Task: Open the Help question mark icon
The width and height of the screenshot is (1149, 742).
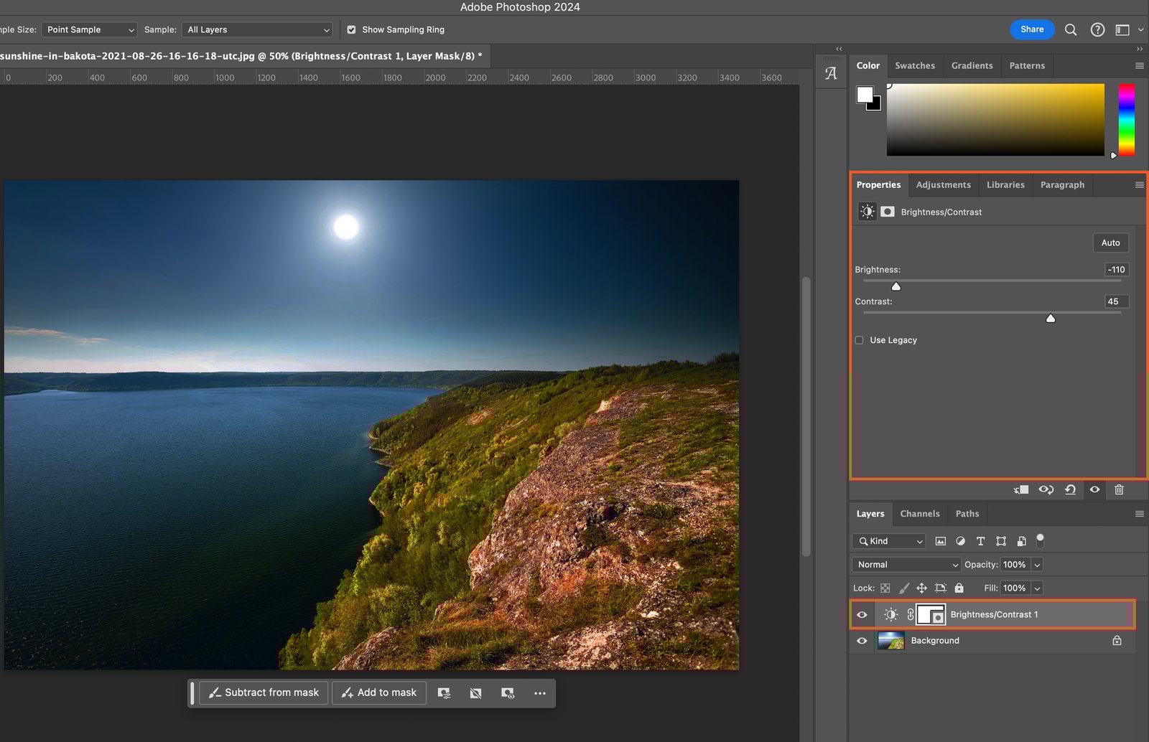Action: coord(1097,29)
